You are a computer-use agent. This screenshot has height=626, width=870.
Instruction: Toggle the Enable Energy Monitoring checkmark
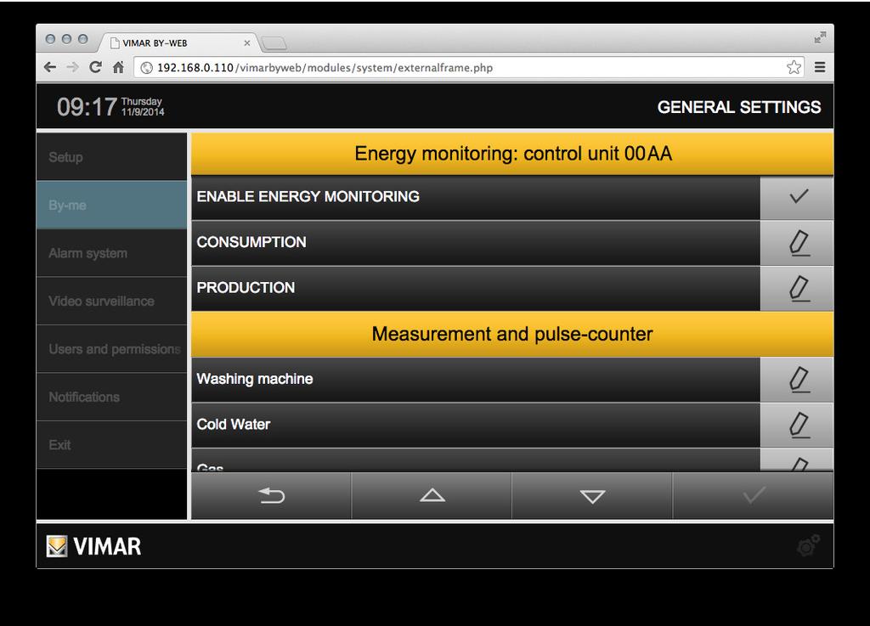point(797,197)
